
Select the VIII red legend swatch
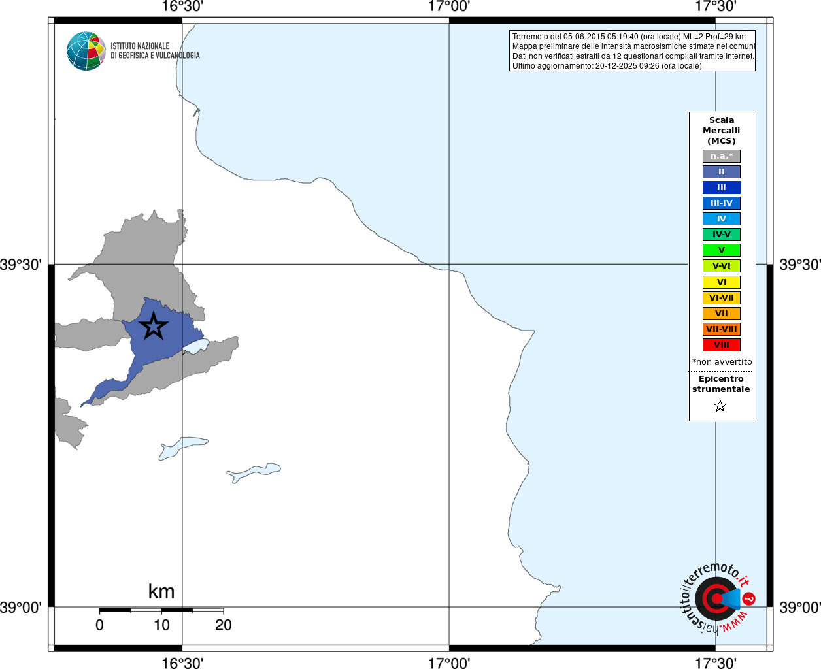coord(722,345)
